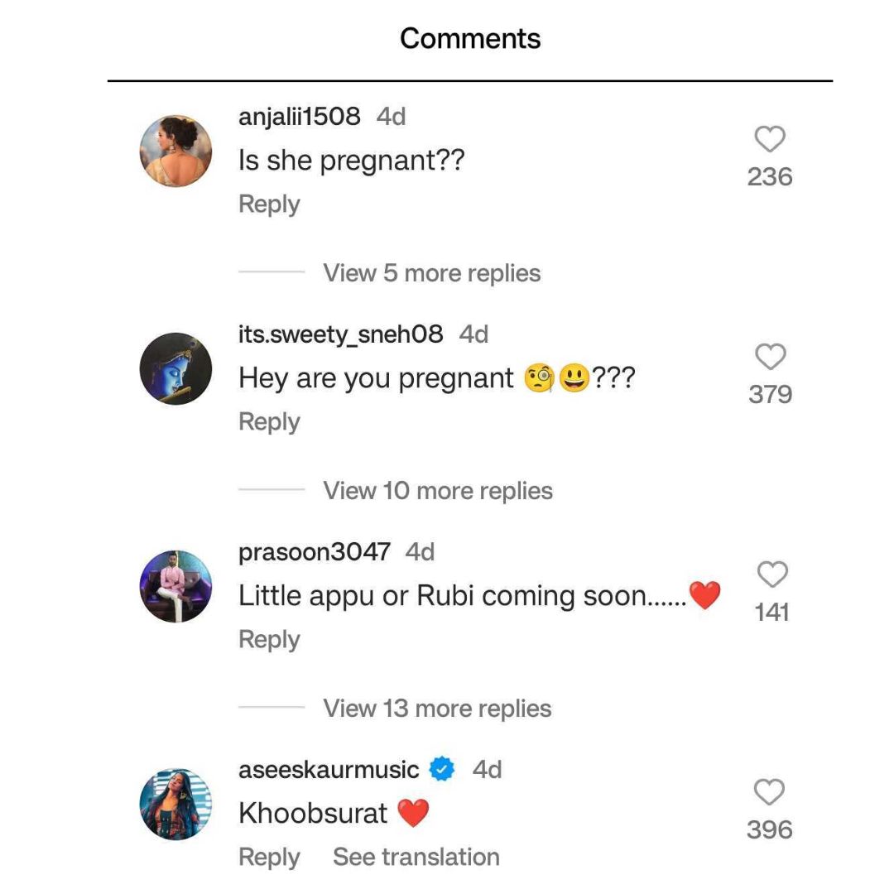Reply to the 'Is she pregnant??' comment
894x894 pixels.
269,204
